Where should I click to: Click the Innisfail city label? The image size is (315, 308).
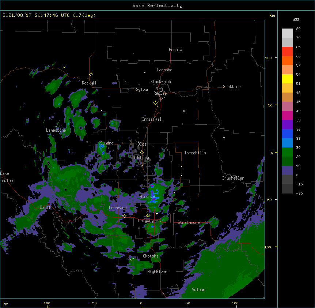point(152,119)
